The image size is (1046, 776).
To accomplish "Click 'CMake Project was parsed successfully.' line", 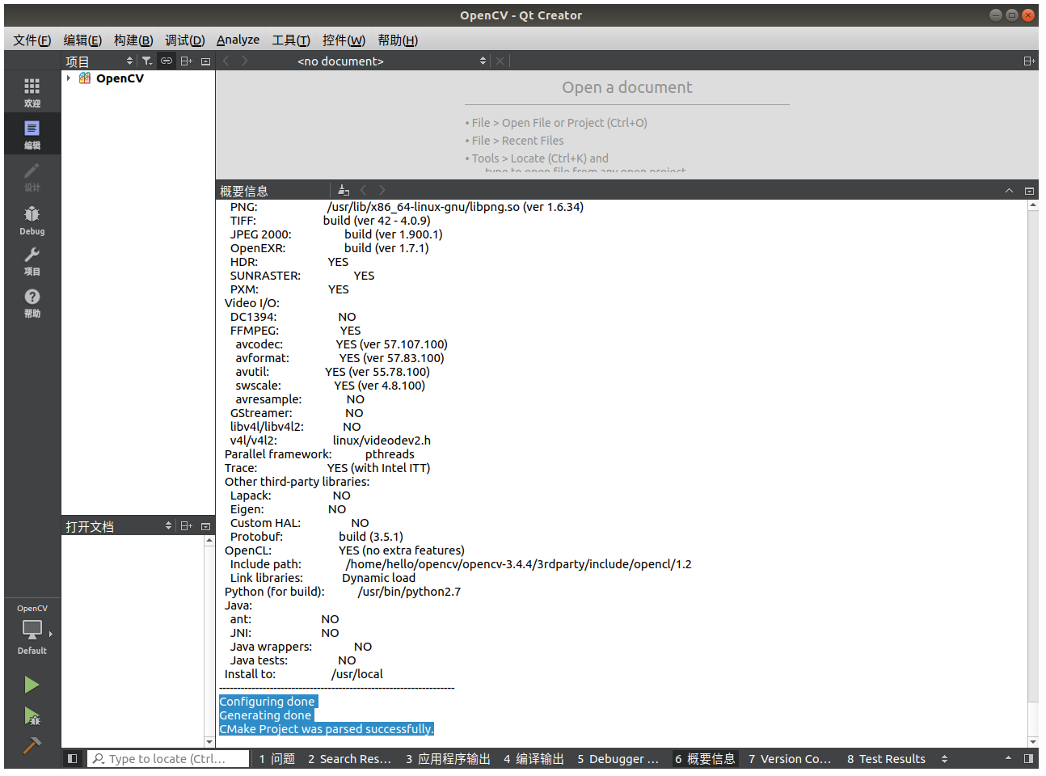I will 327,728.
